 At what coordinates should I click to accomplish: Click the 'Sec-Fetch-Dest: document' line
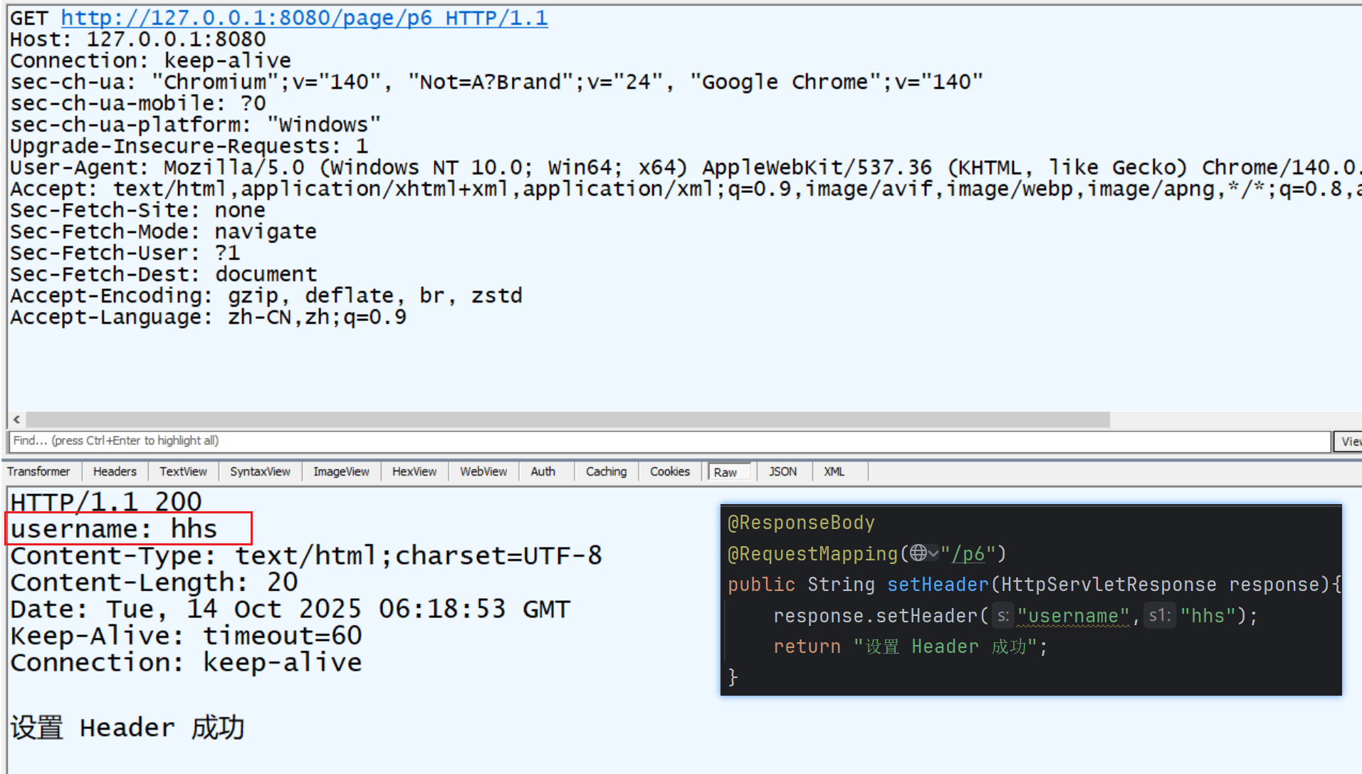click(x=163, y=274)
